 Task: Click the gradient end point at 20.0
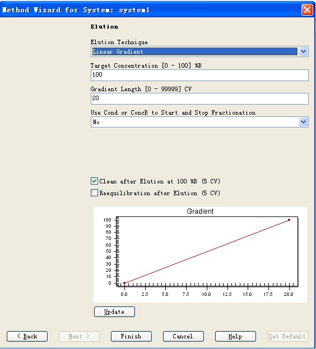tap(289, 220)
